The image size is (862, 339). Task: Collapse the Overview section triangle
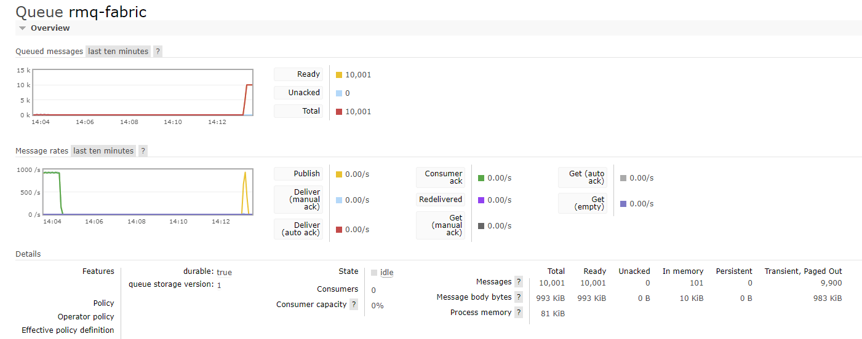[x=22, y=28]
